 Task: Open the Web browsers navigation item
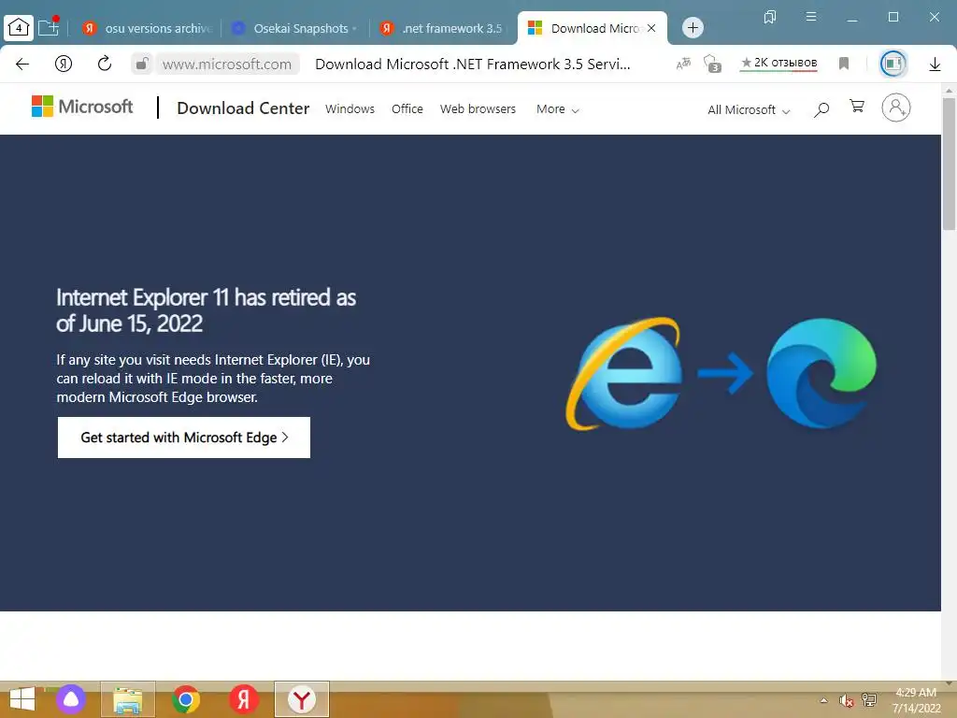[x=478, y=108]
